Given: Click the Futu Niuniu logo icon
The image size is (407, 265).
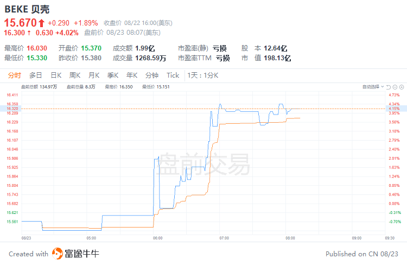Looking at the screenshot, I should [x=57, y=254].
